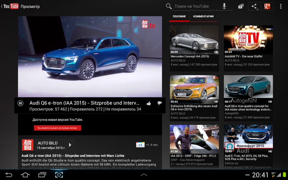This screenshot has height=180, width=288.
Task: Open orange Audi Exklusive Enthüllung thumbnail
Action: pyautogui.click(x=194, y=89)
